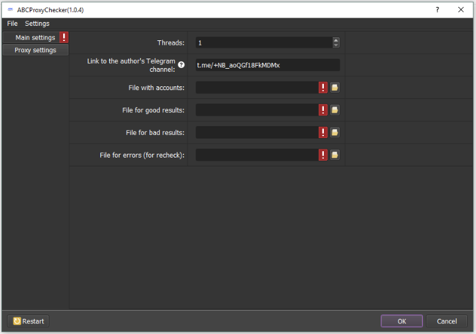
Task: Open the File menu
Action: pyautogui.click(x=12, y=23)
